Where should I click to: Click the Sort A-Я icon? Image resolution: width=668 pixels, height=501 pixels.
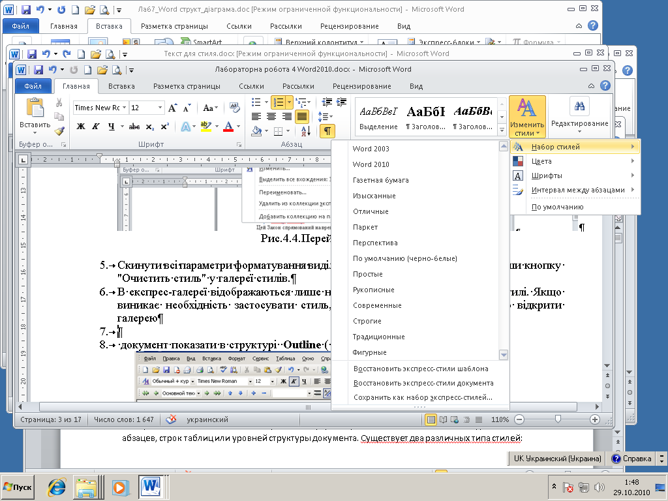click(305, 130)
